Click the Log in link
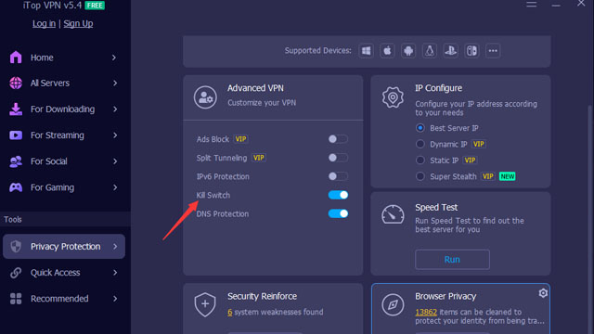This screenshot has height=334, width=594. pos(44,23)
